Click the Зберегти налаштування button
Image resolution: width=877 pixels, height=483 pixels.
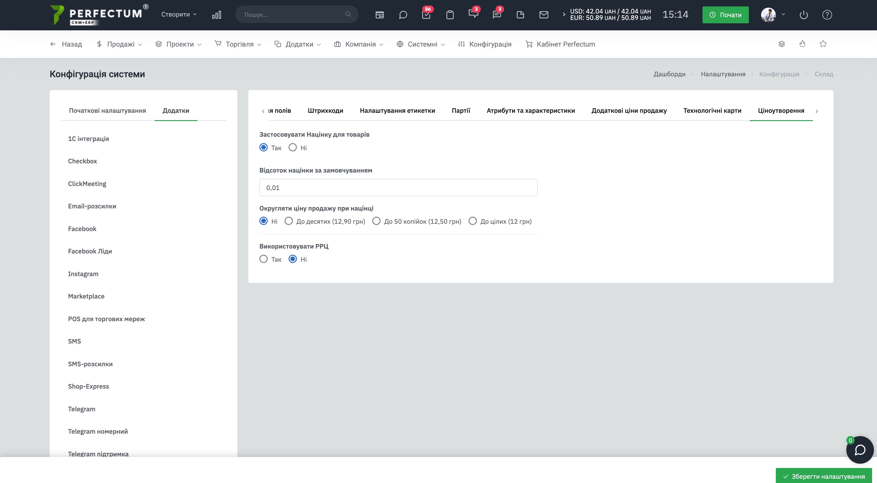(824, 476)
